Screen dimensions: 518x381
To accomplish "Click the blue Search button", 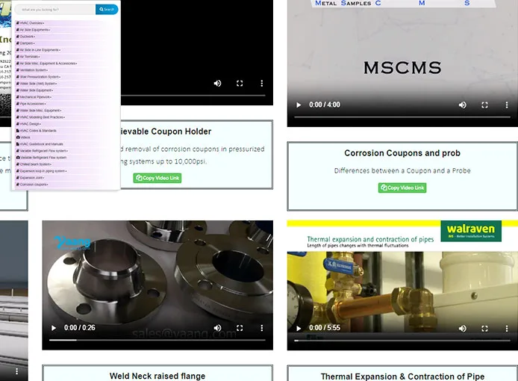I will tap(107, 10).
